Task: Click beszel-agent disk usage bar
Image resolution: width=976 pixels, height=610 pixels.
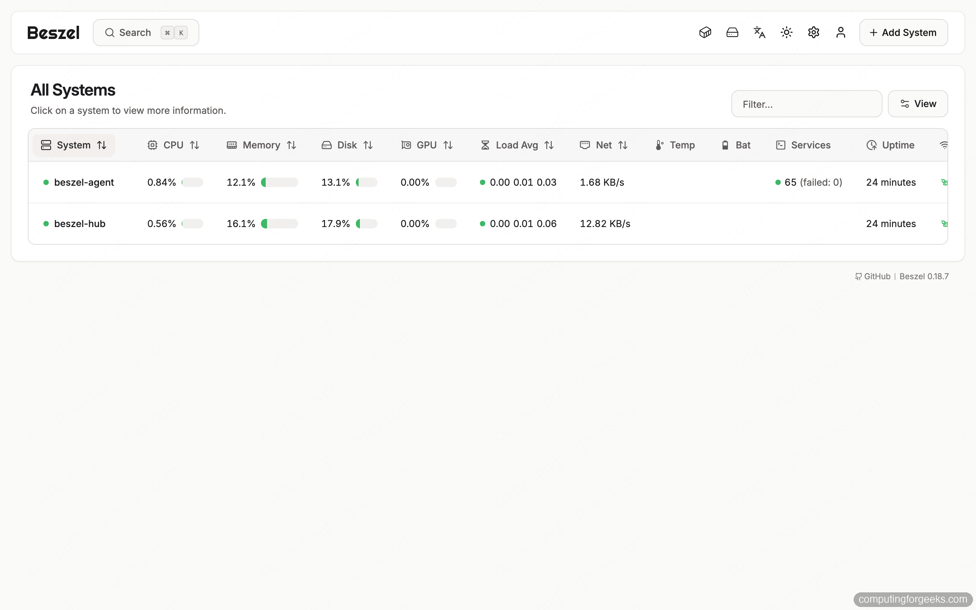Action: pyautogui.click(x=367, y=182)
